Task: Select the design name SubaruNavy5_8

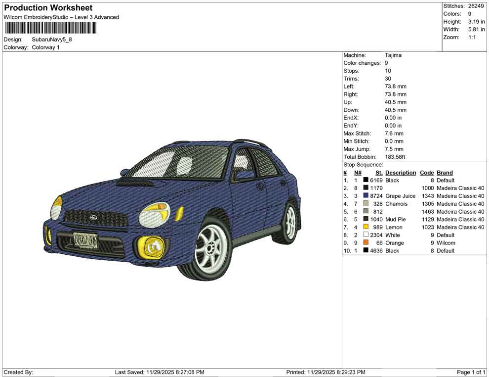Action: coord(52,40)
